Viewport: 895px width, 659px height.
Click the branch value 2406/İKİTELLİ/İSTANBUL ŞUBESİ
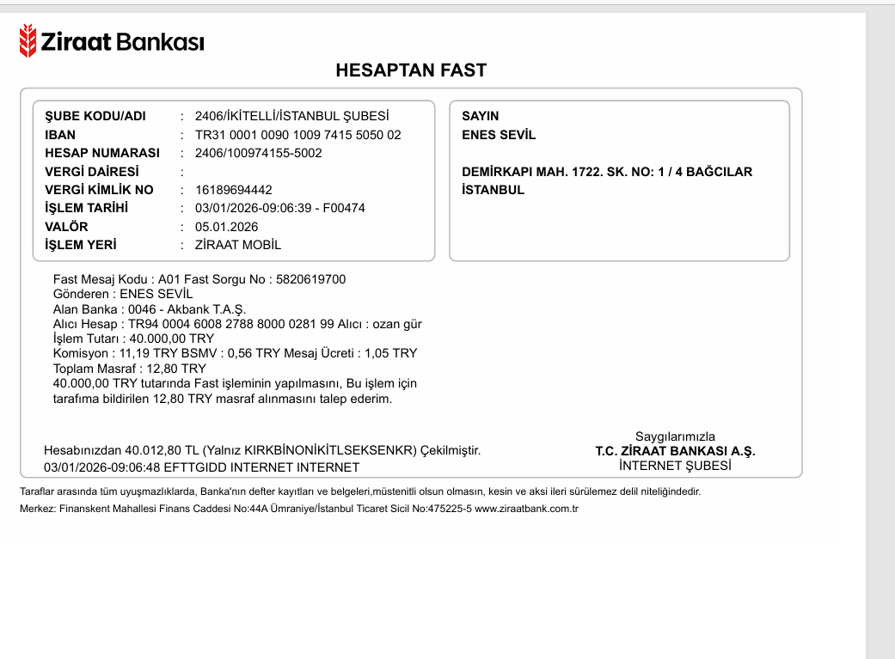291,116
